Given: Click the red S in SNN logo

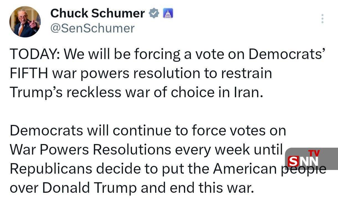Looking at the screenshot, I should click(x=293, y=162).
